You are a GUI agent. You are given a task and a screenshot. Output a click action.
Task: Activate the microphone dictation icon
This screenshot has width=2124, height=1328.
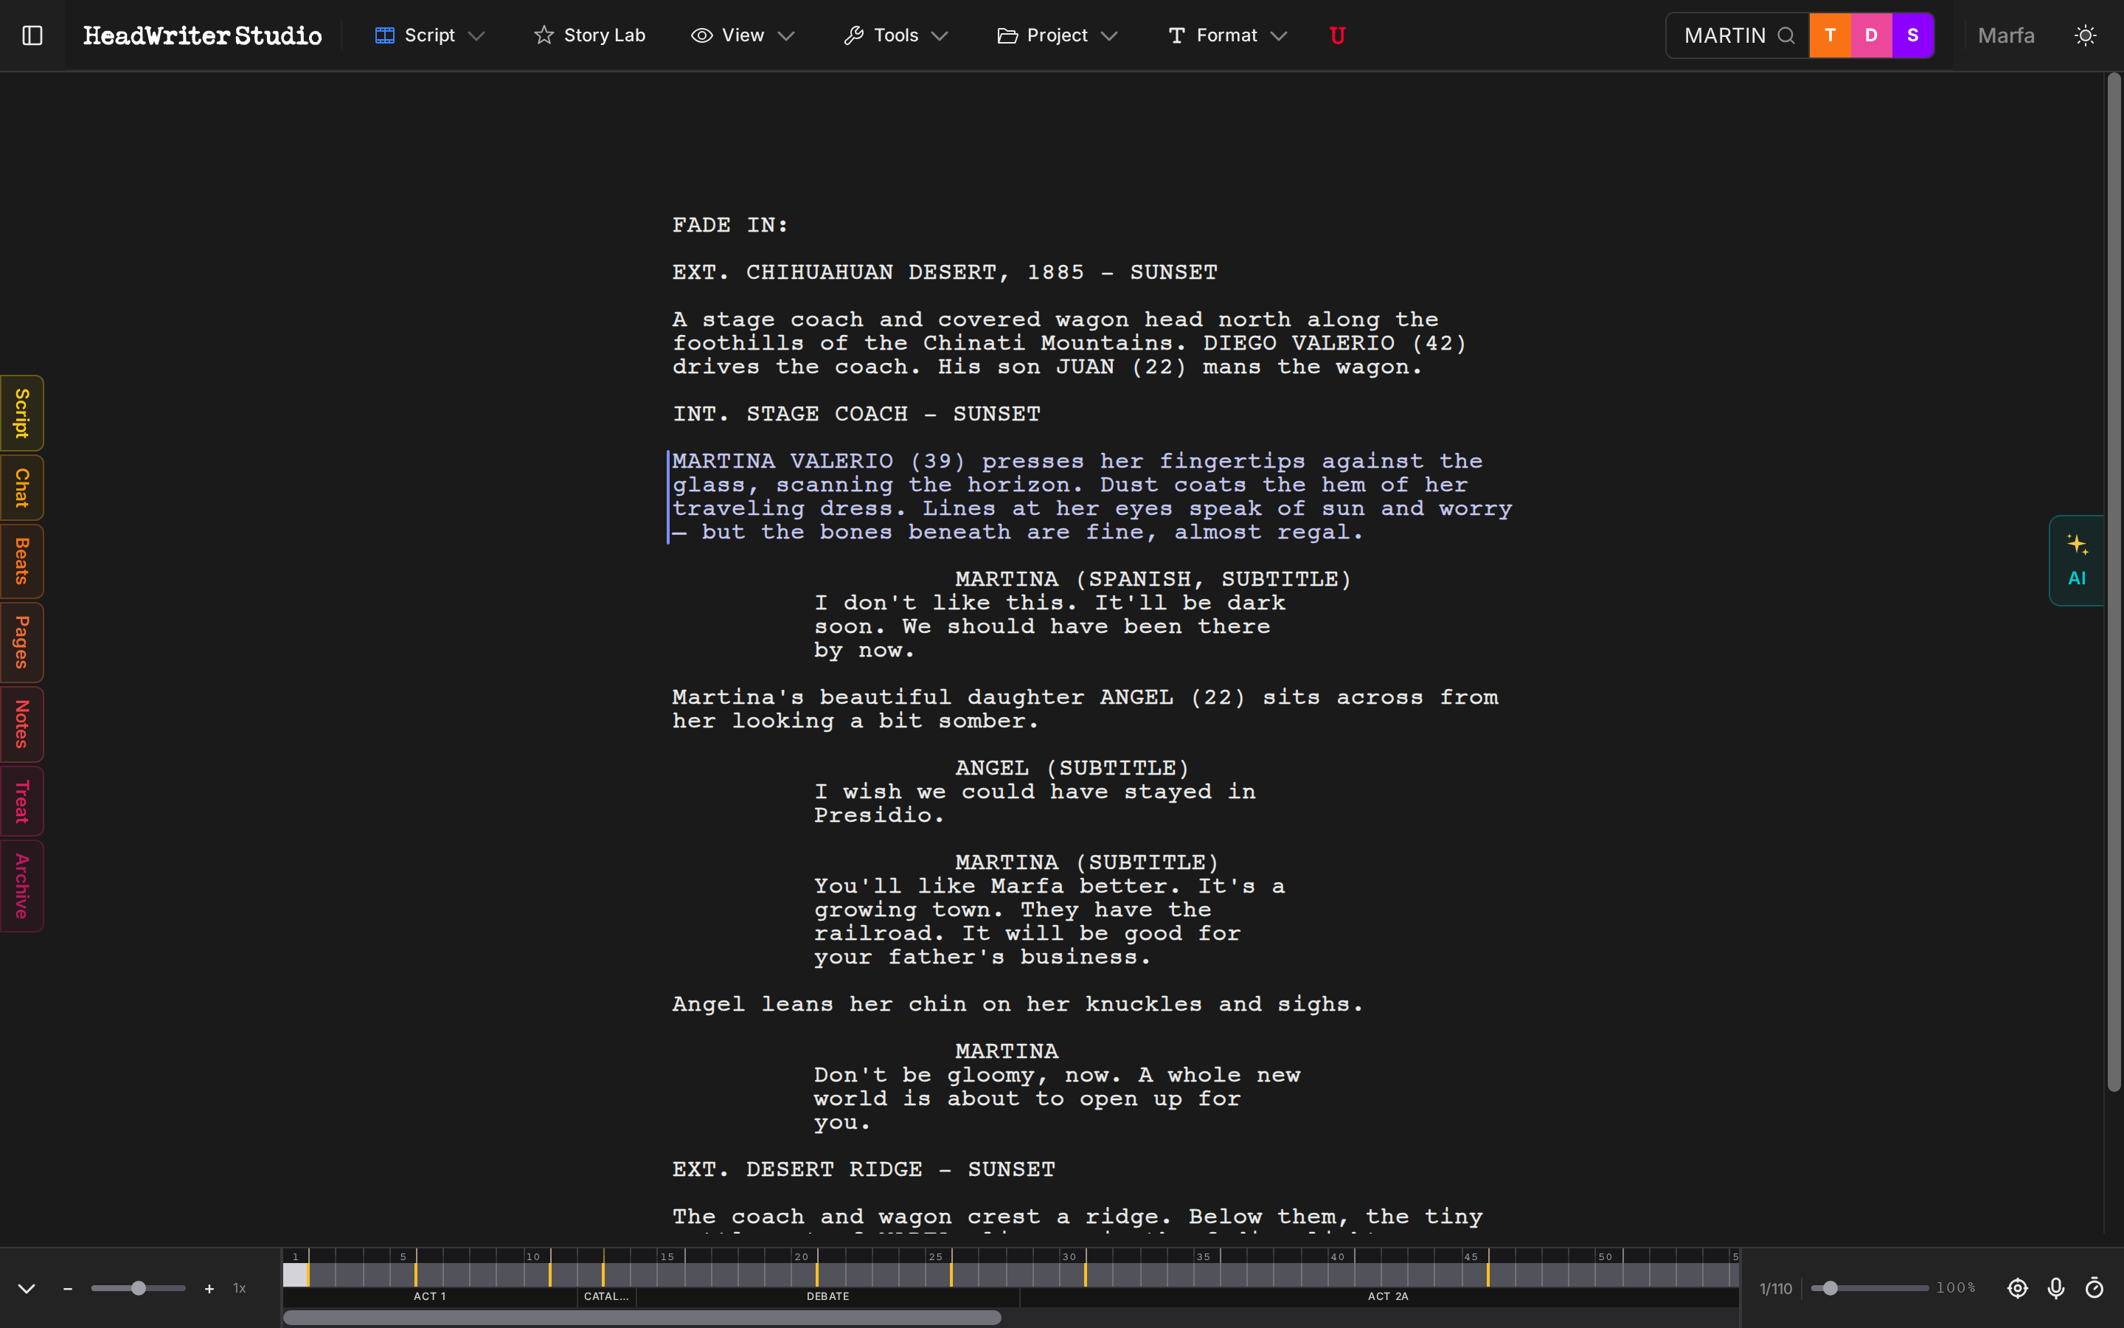coord(2056,1288)
